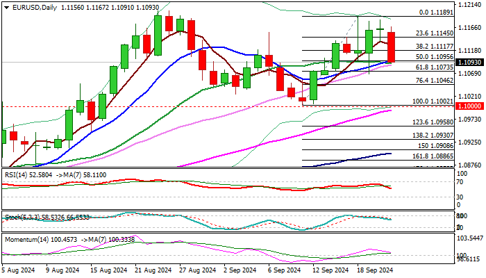This screenshot has width=486, height=278.
Task: Click the 1.09250 price axis value
Action: coord(469,142)
